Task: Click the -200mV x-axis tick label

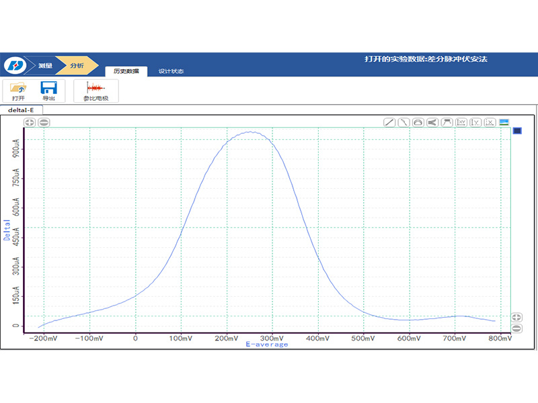Action: tap(44, 339)
